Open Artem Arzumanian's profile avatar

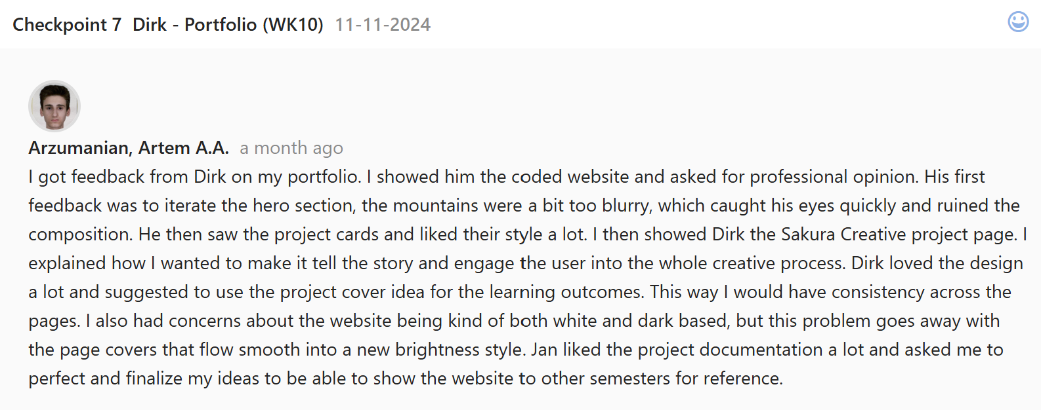[54, 106]
